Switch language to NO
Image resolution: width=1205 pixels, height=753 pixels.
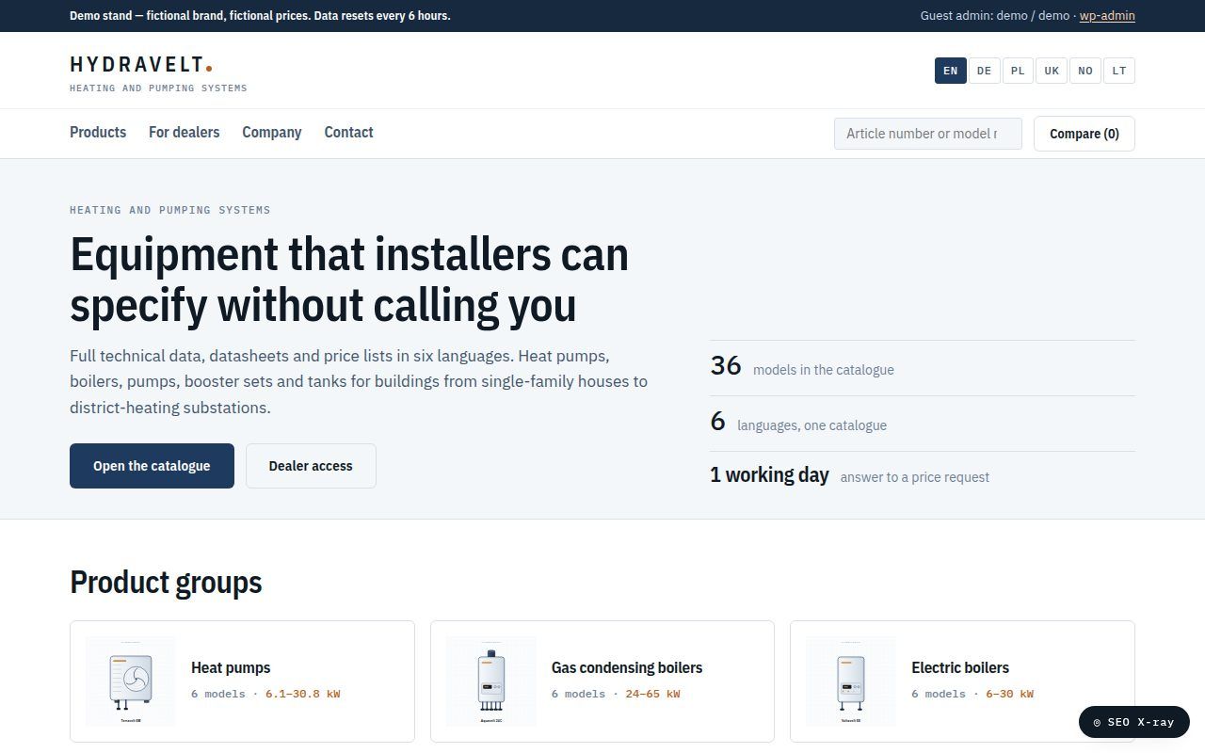point(1085,71)
